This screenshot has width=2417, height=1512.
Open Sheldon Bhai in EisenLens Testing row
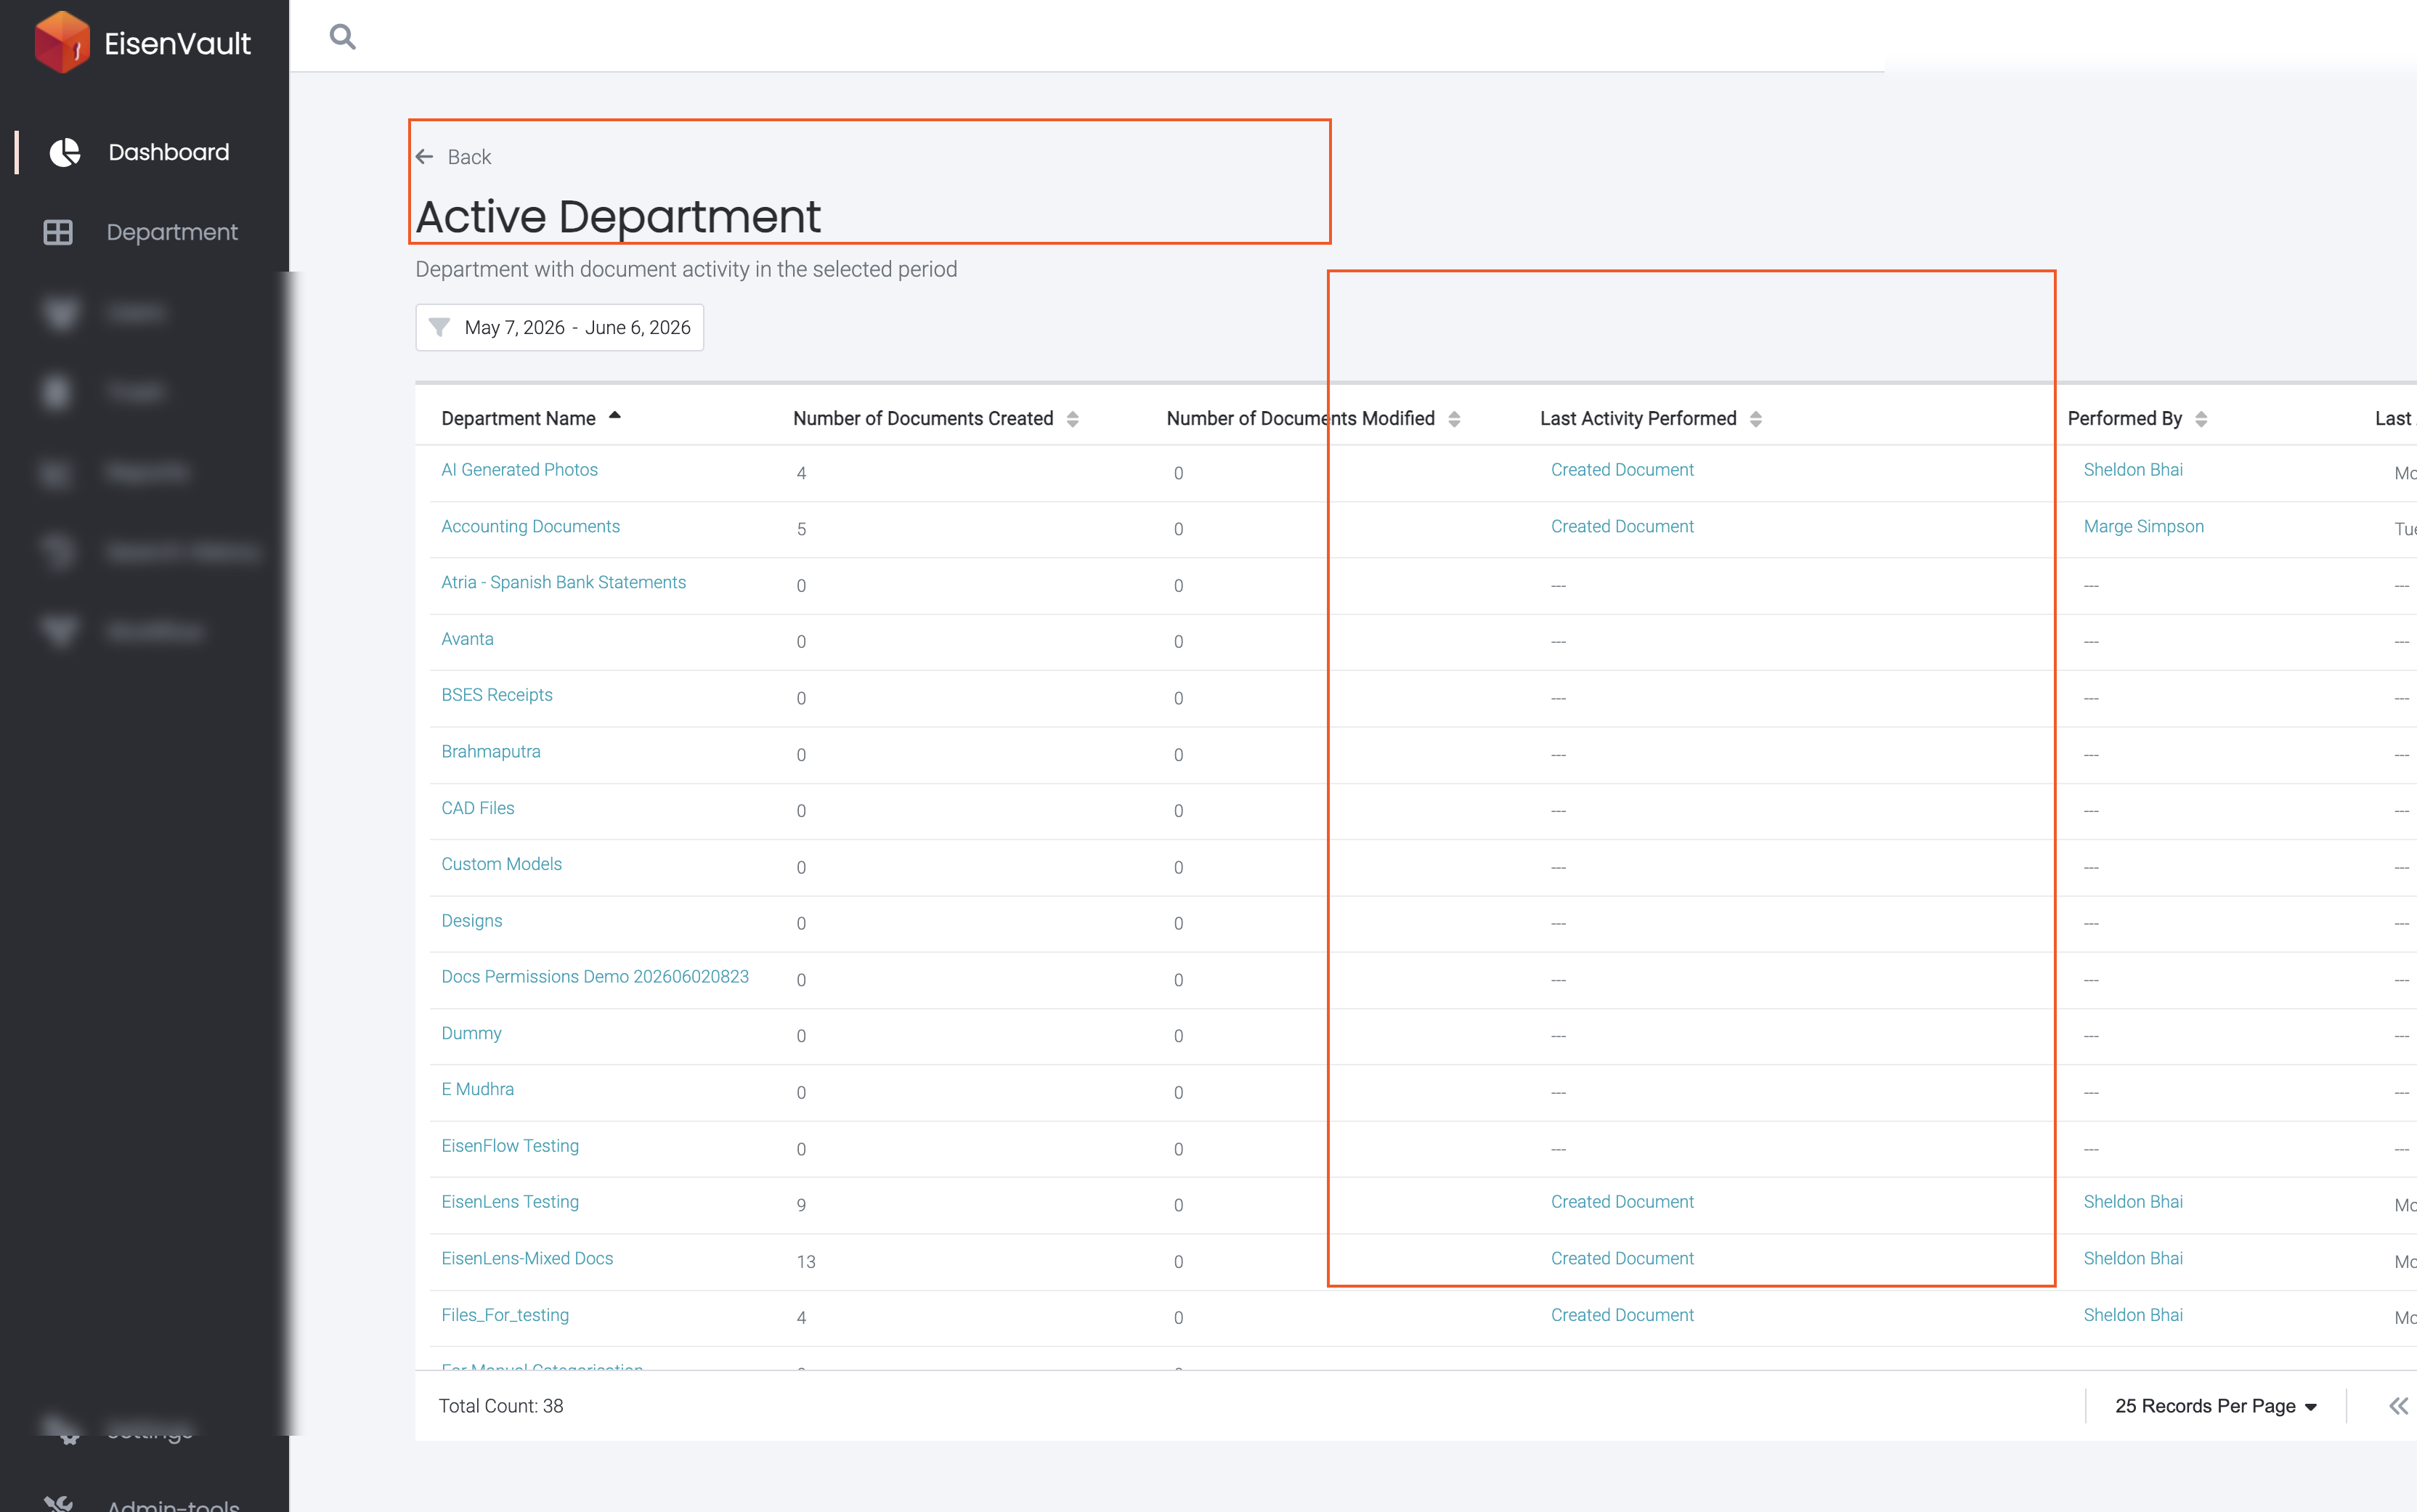tap(2132, 1201)
